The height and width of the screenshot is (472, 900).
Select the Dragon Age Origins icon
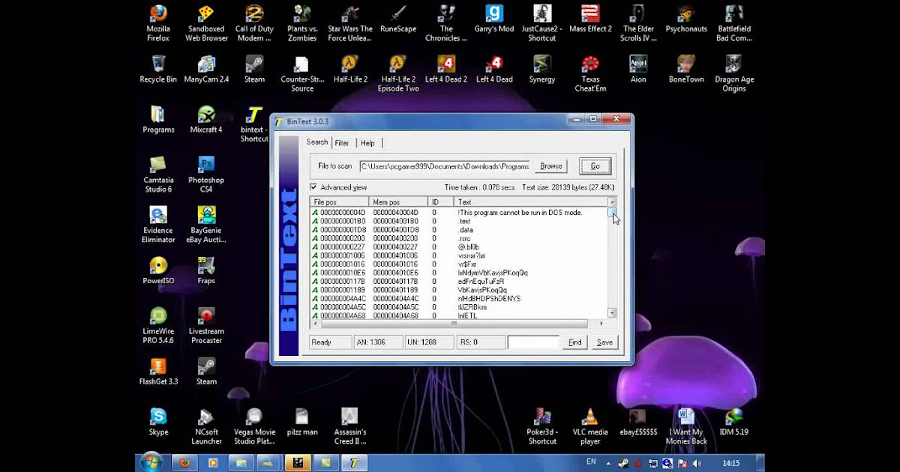click(x=734, y=73)
